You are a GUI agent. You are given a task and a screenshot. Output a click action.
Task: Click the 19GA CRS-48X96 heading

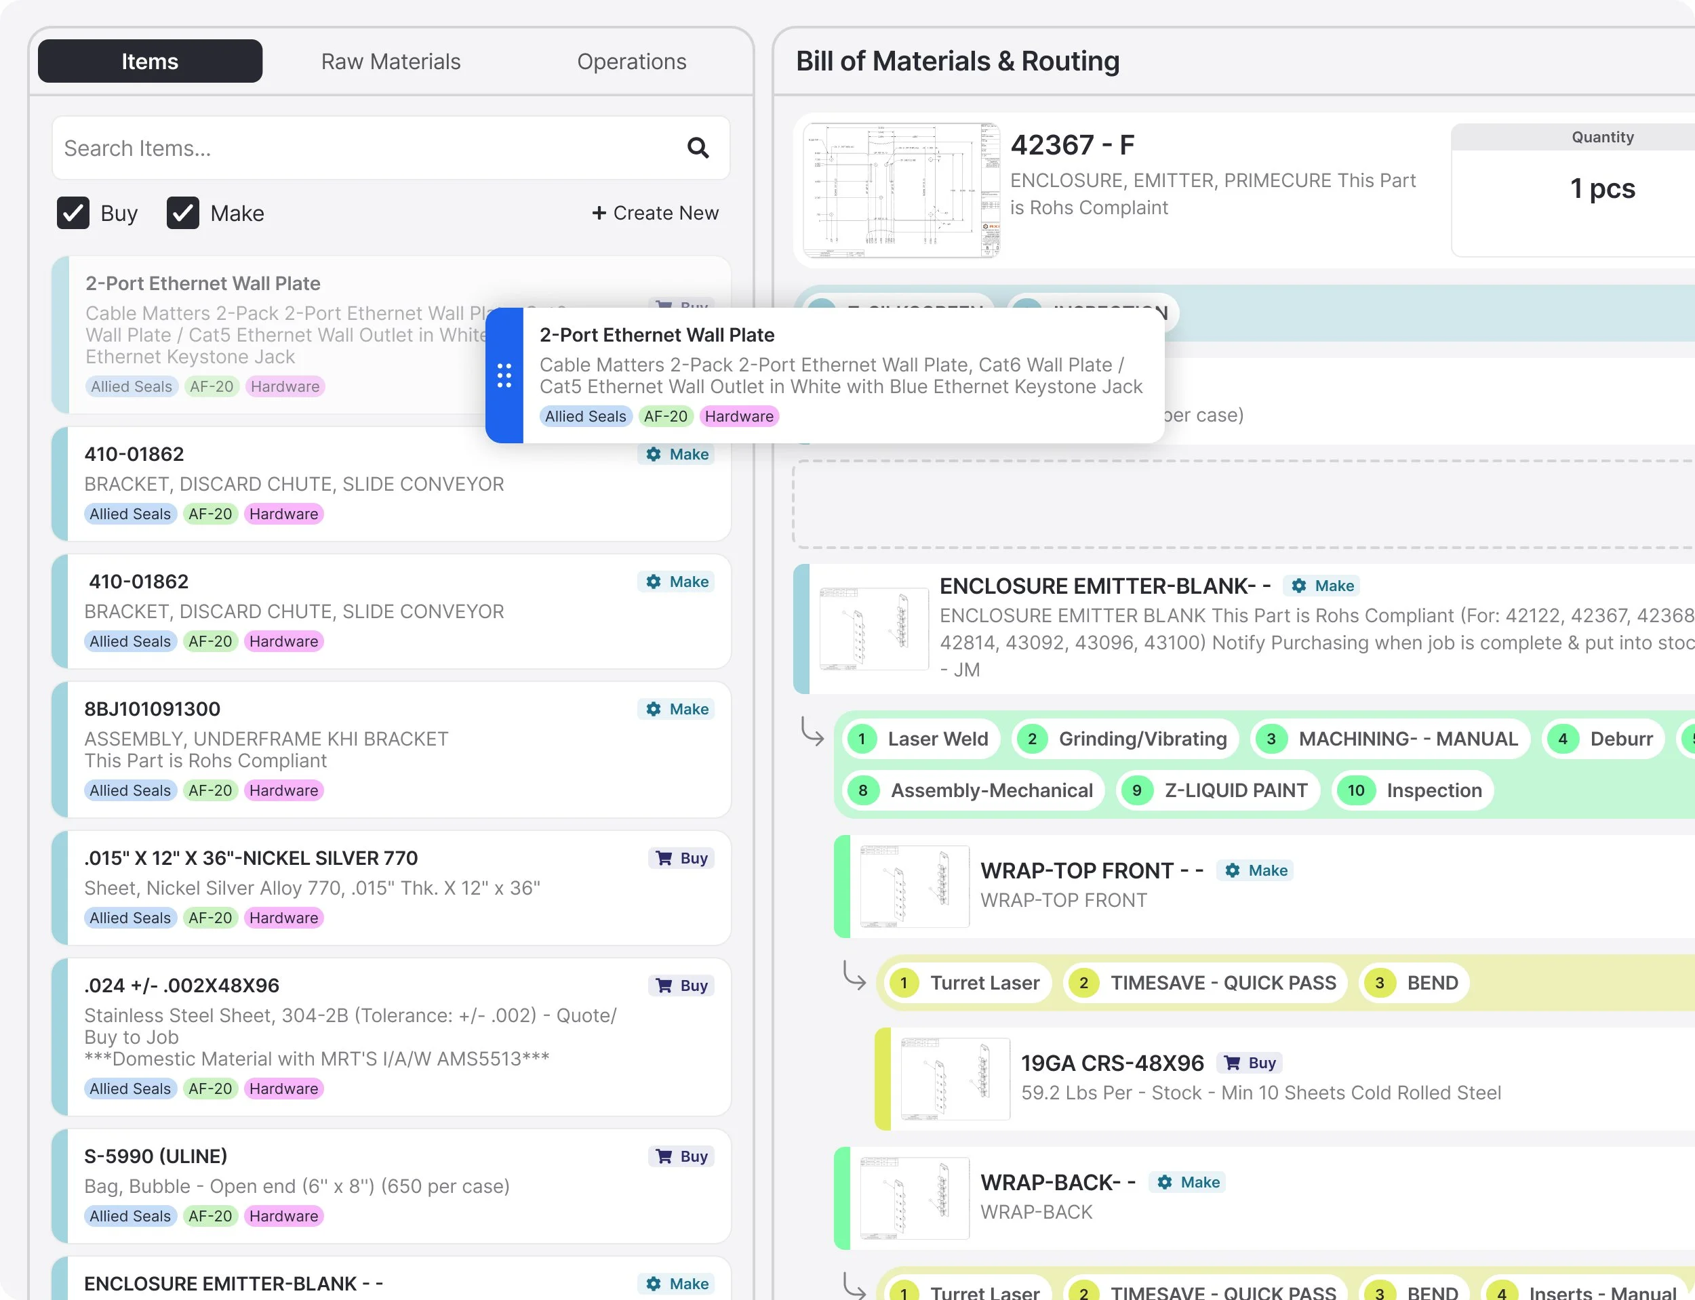[1112, 1063]
